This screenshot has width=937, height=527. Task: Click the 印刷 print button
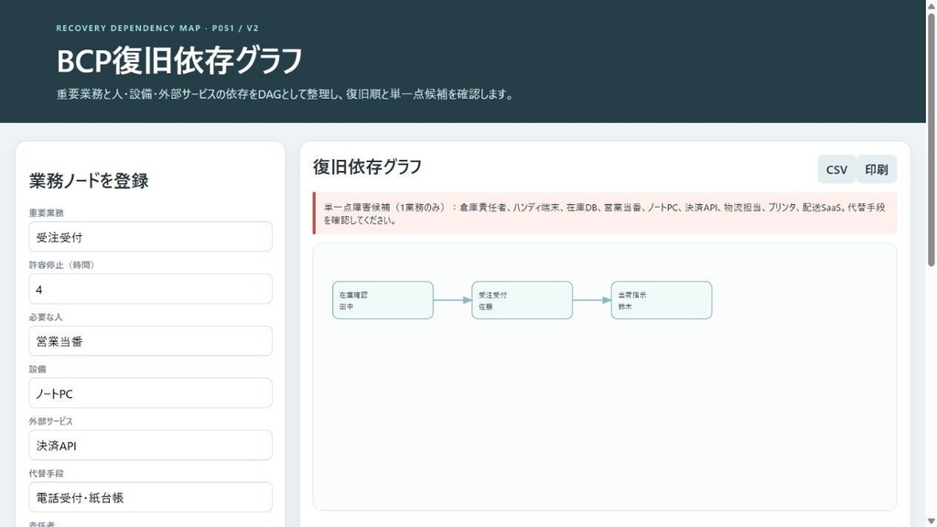(x=877, y=169)
